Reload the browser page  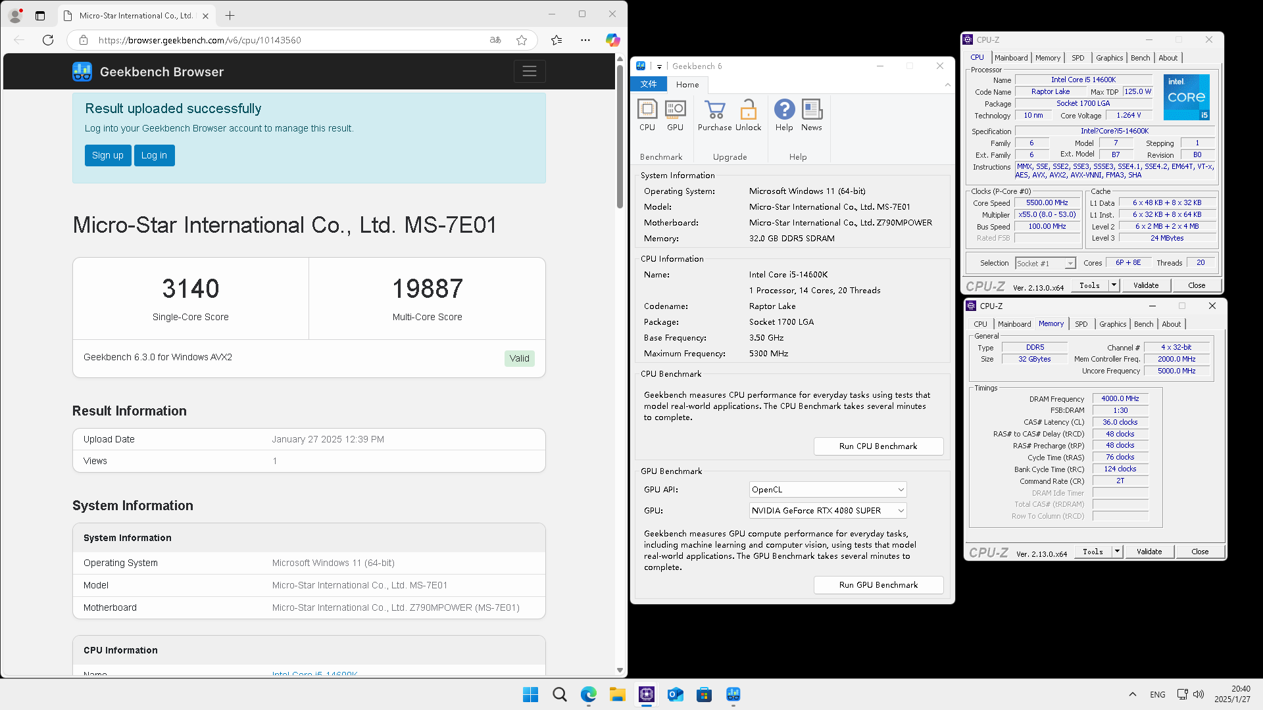[x=48, y=40]
